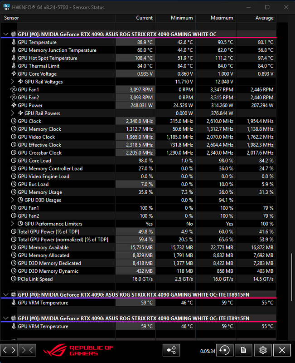The width and height of the screenshot is (295, 363).
Task: Click the Maximum column header
Action: coord(216,18)
